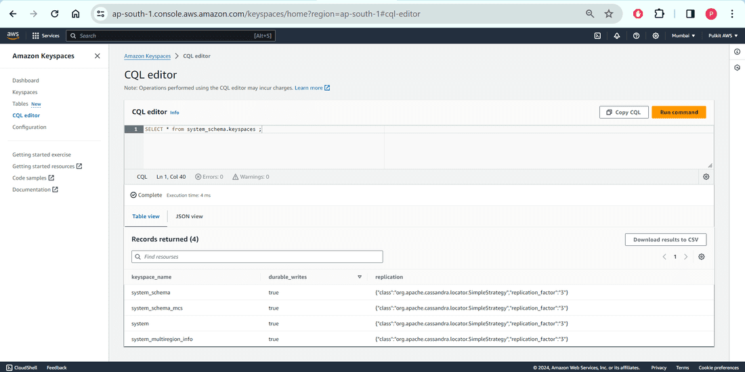Open Configuration in the sidebar
The image size is (745, 372).
click(x=29, y=127)
